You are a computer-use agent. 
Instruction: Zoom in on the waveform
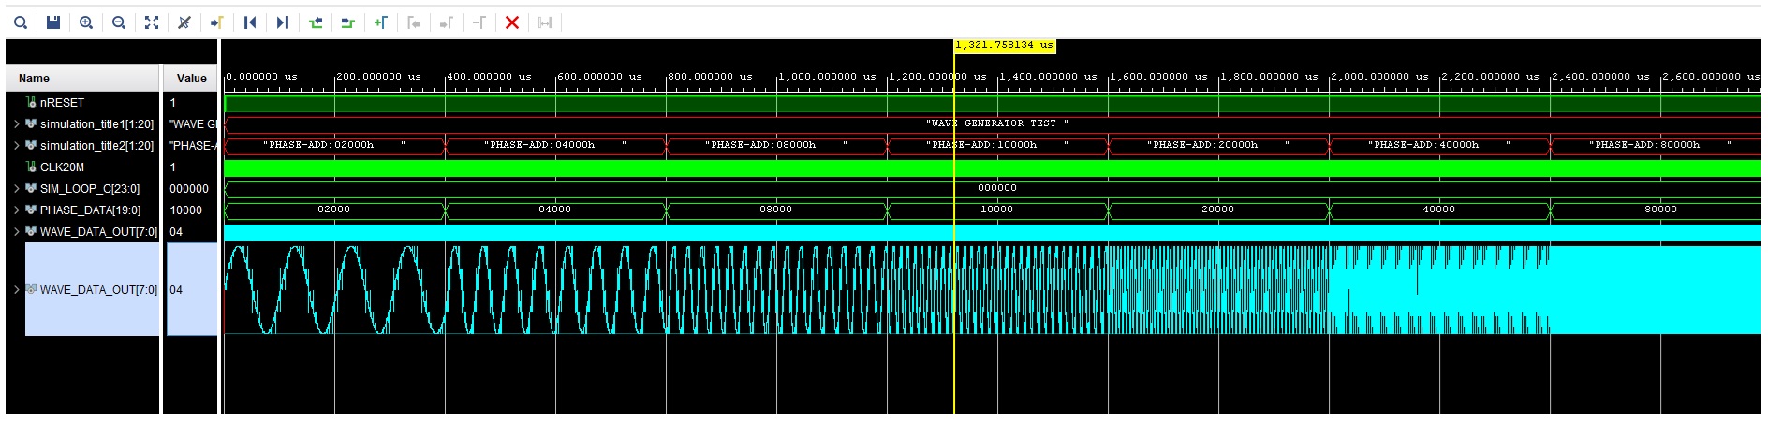click(x=86, y=22)
